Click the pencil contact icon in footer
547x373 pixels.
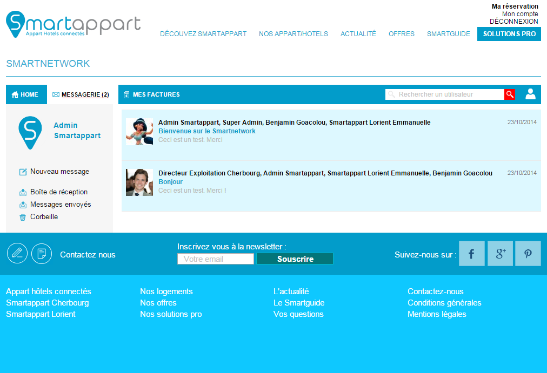17,253
